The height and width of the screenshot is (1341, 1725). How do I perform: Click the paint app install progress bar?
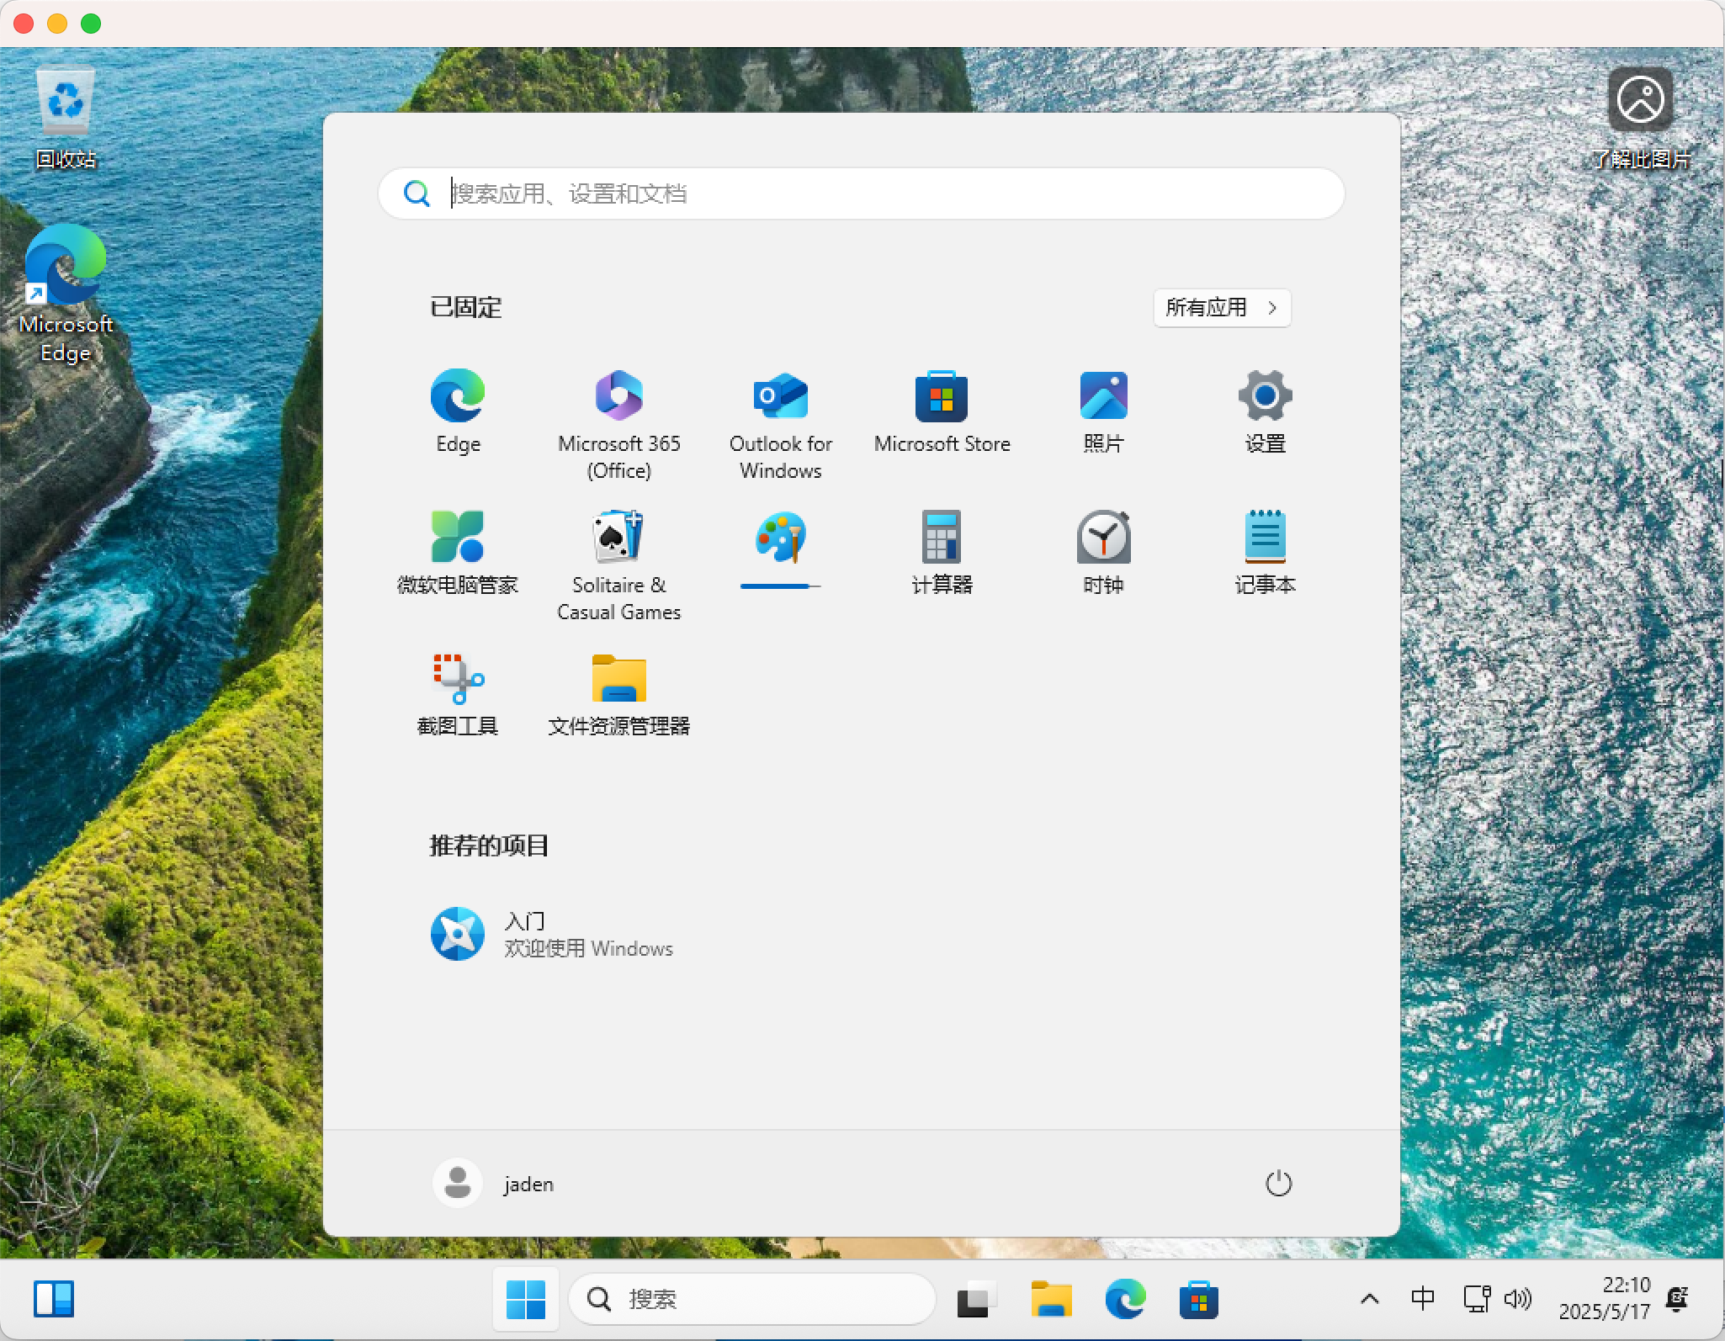pyautogui.click(x=779, y=586)
